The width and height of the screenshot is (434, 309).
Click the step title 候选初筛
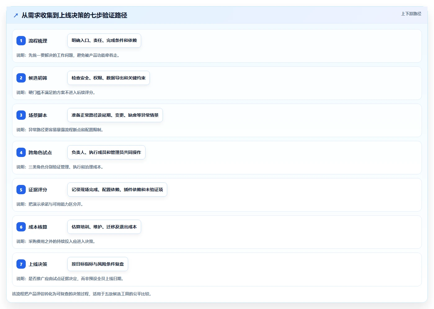38,78
